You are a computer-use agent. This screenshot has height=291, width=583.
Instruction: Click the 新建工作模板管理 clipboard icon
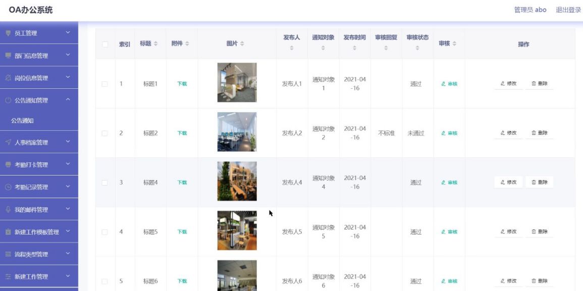pos(8,232)
